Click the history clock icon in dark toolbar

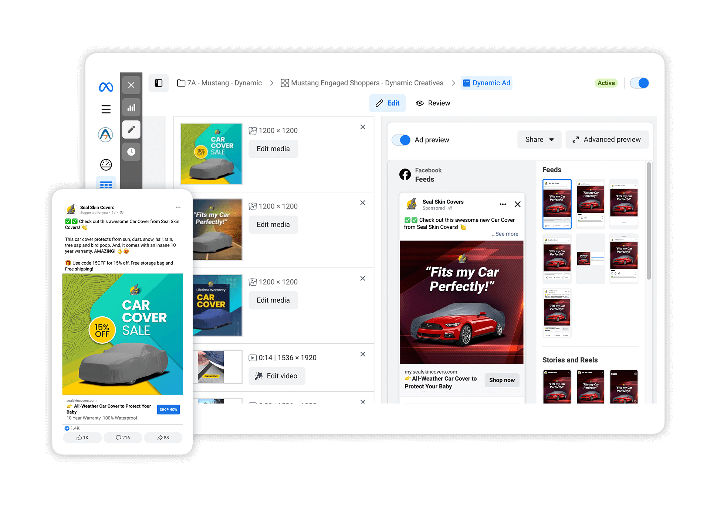pos(131,152)
